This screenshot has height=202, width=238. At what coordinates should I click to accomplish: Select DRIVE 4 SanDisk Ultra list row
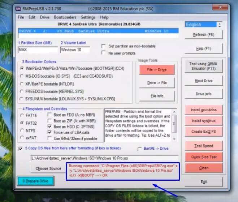pos(98,31)
